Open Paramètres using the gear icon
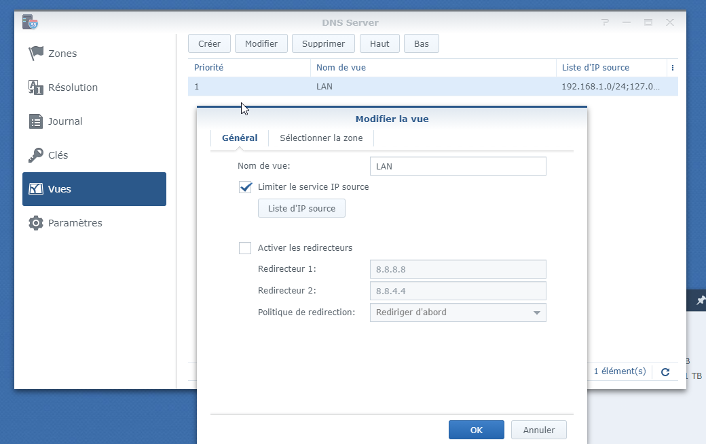 36,223
